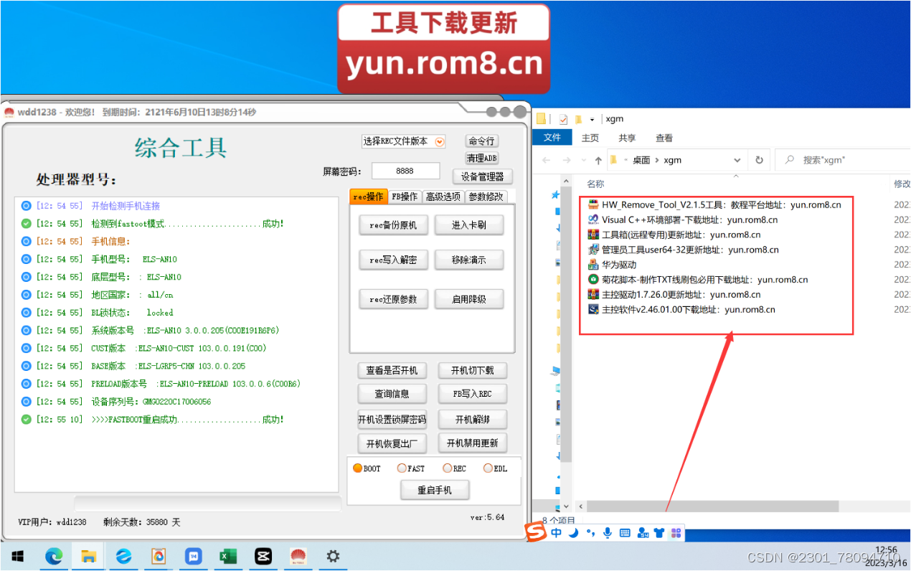
Task: Click rec备份原机 button
Action: 393,225
